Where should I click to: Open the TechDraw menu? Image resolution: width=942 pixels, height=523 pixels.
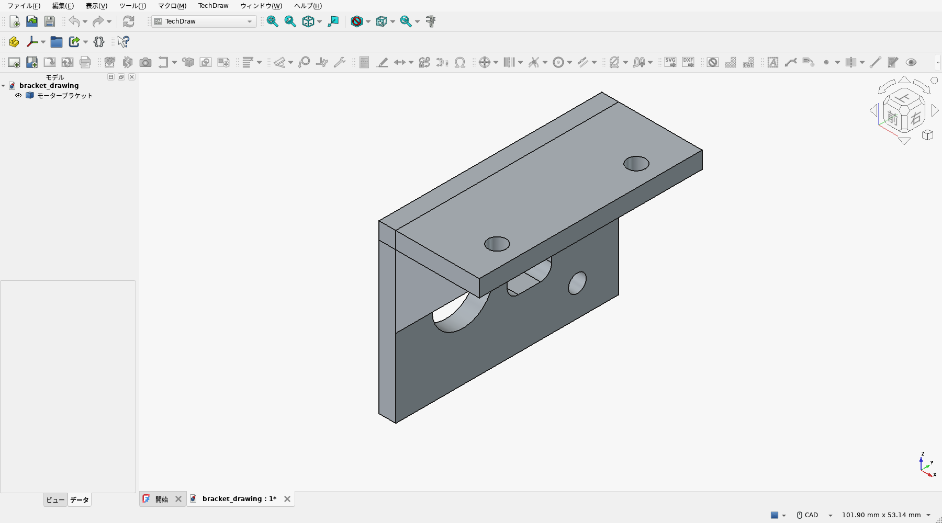pyautogui.click(x=213, y=6)
